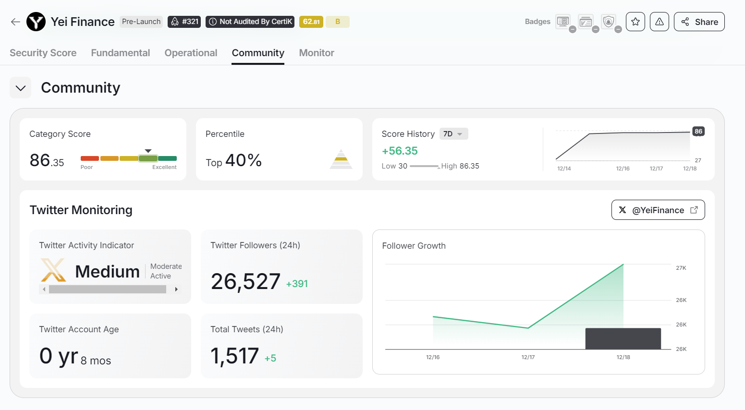Open the warning alert triangle icon
Viewport: 745px width, 410px height.
click(660, 22)
